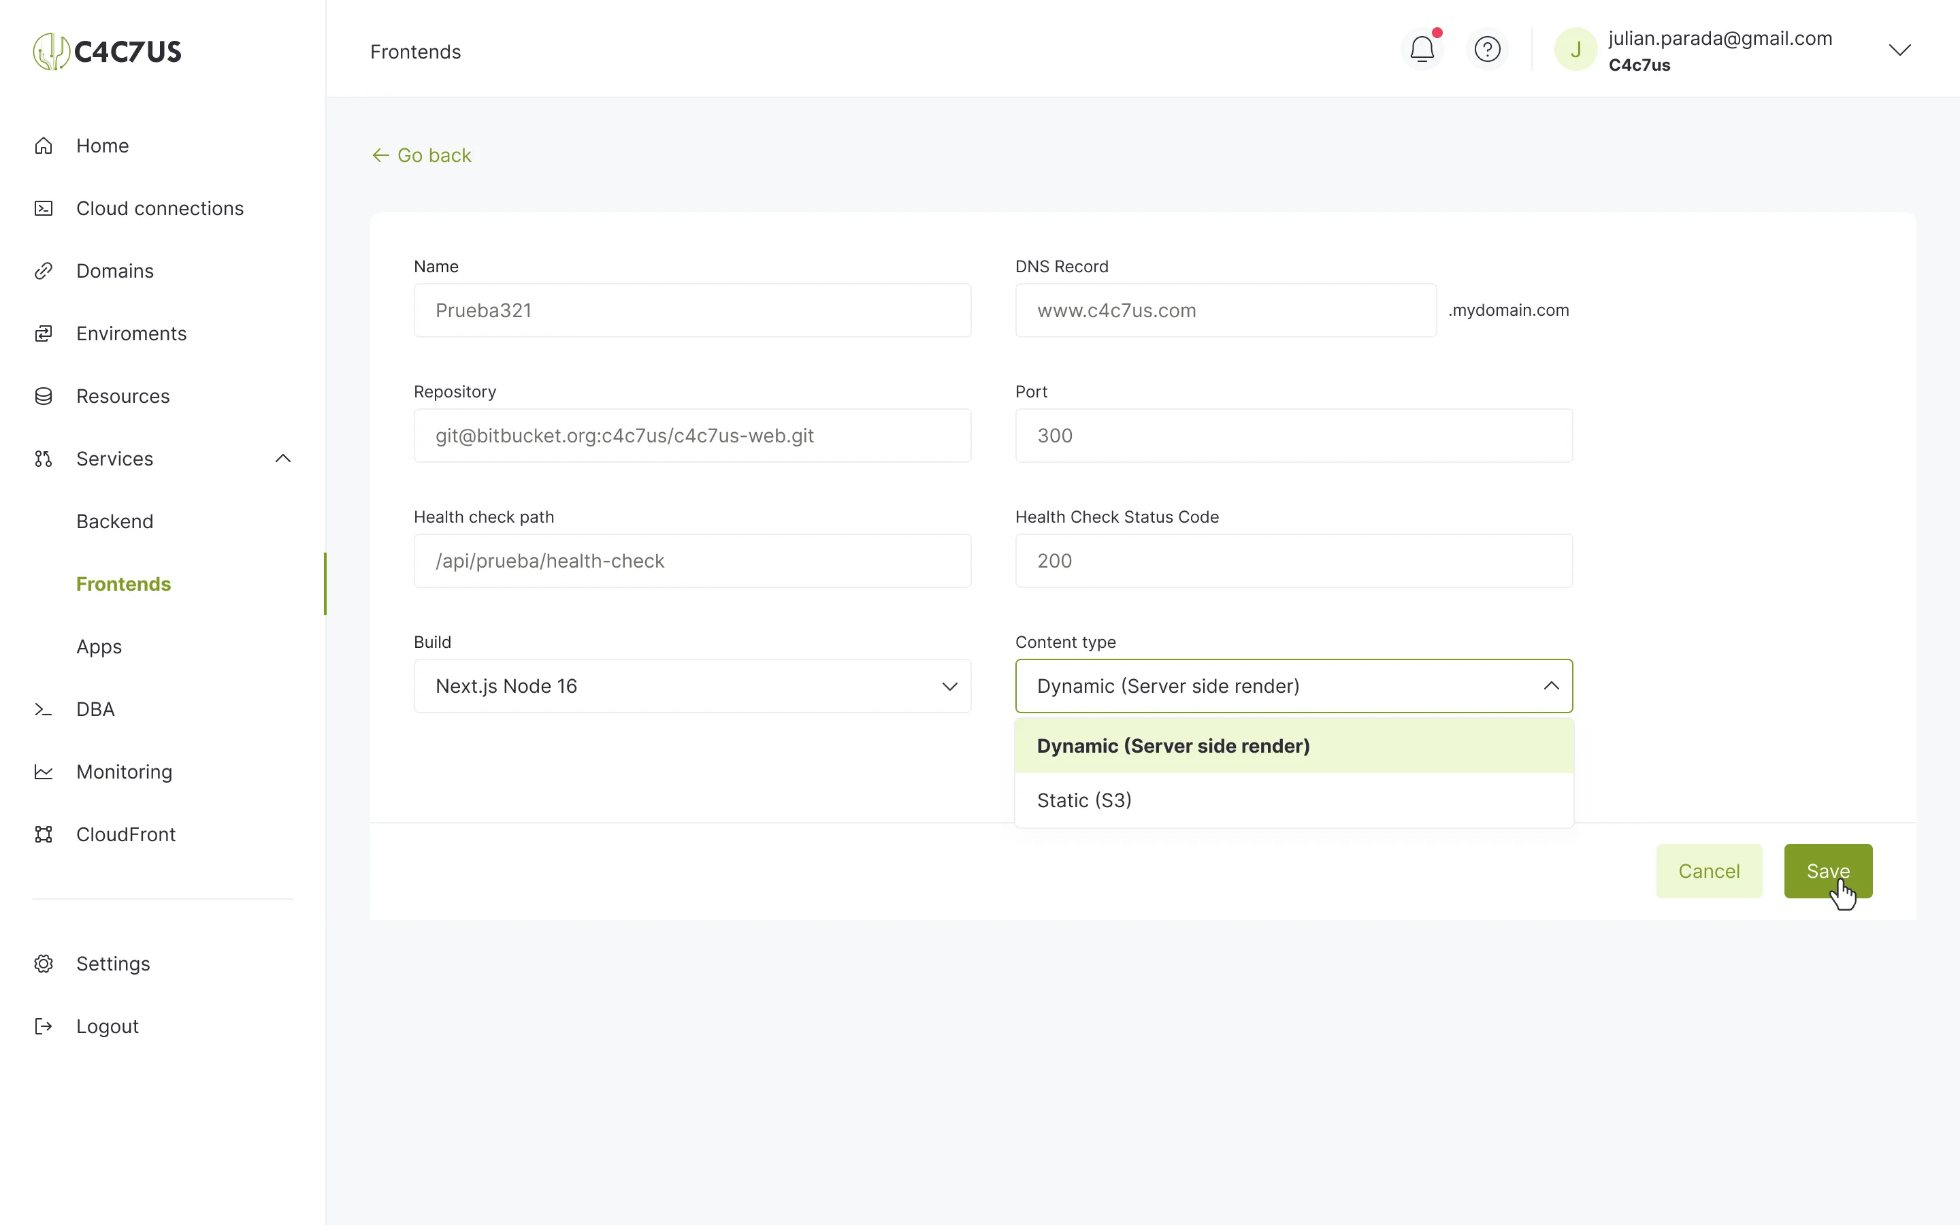Click the Save button
This screenshot has height=1225, width=1960.
point(1828,871)
